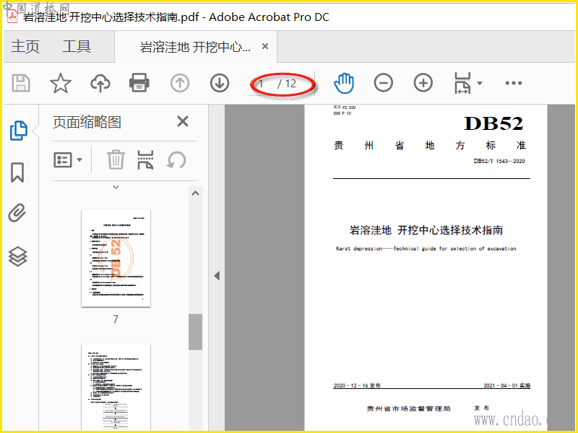578x433 pixels.
Task: Switch to the 工具 tab
Action: click(77, 46)
